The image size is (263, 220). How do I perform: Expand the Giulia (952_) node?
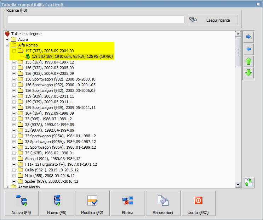[14, 170]
